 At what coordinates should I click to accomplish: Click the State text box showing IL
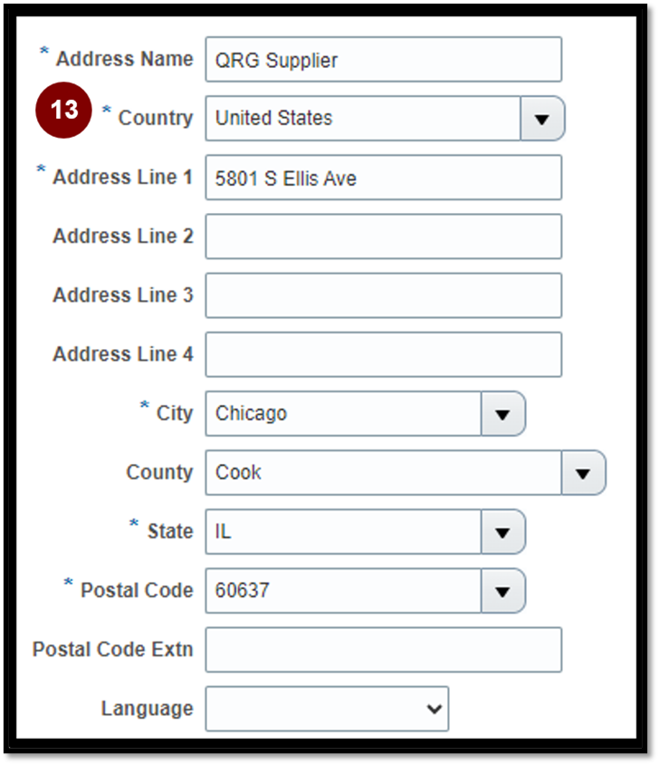(344, 532)
